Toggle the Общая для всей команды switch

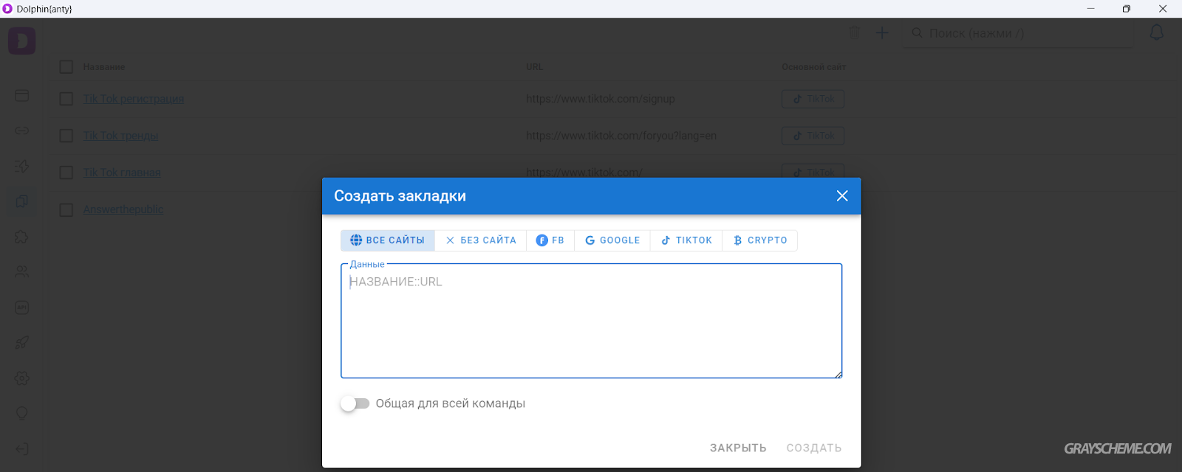point(355,403)
